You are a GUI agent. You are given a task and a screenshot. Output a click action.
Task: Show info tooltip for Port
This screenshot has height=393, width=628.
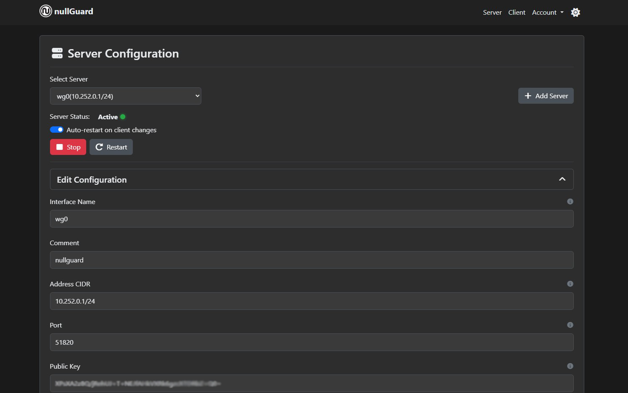pos(570,325)
